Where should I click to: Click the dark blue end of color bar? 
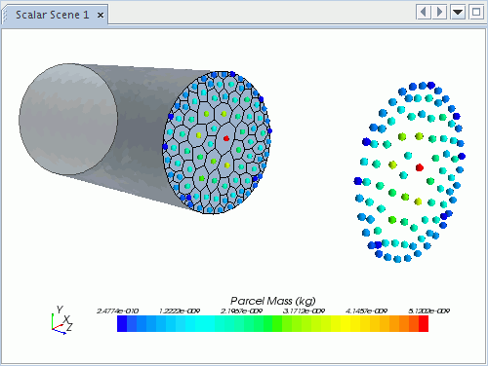(x=122, y=323)
